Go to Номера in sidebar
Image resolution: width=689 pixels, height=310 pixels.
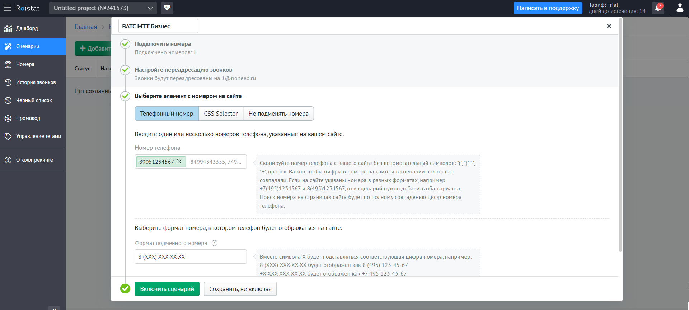(x=25, y=64)
